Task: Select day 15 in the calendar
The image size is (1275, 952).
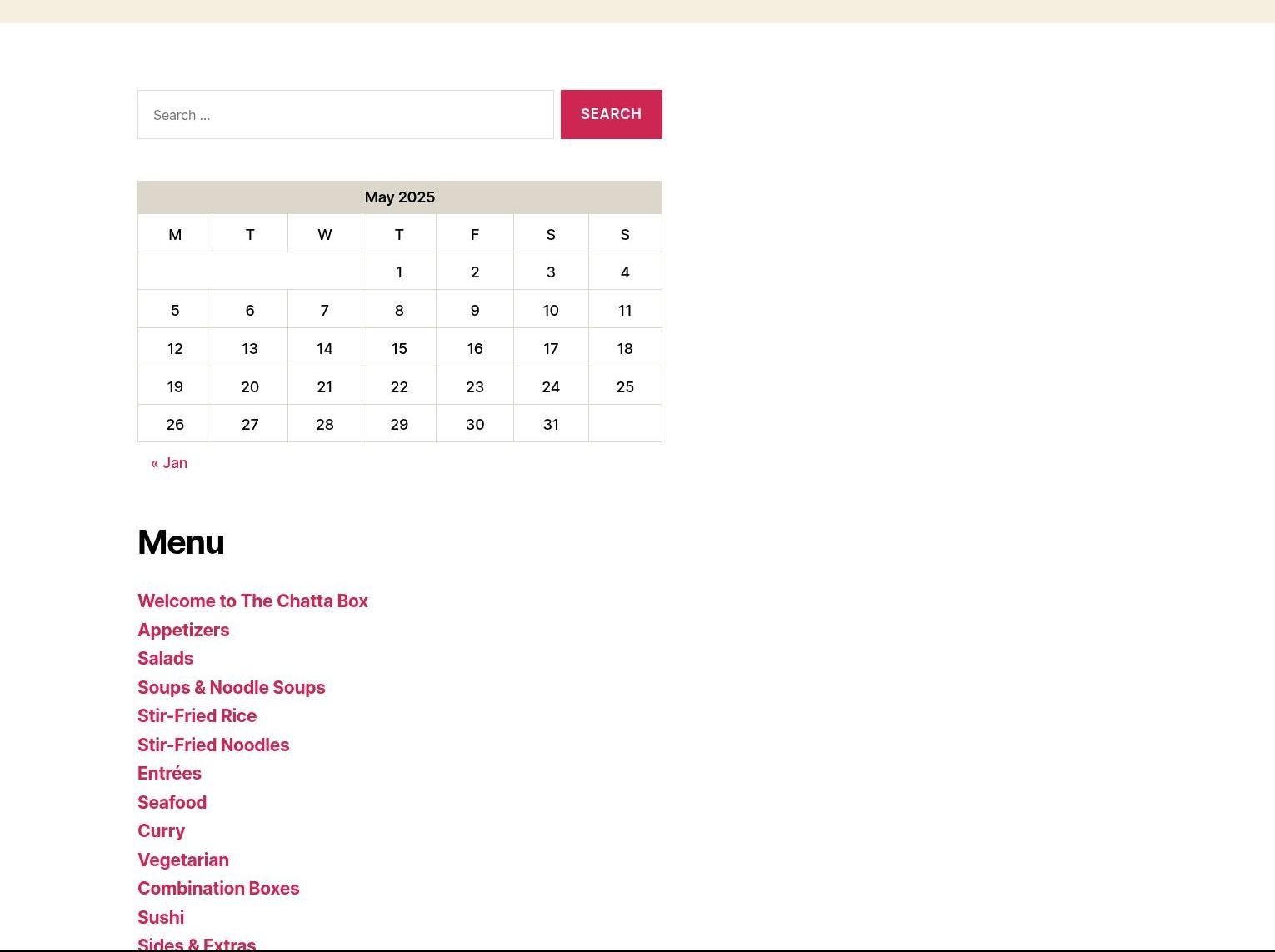Action: pos(399,349)
